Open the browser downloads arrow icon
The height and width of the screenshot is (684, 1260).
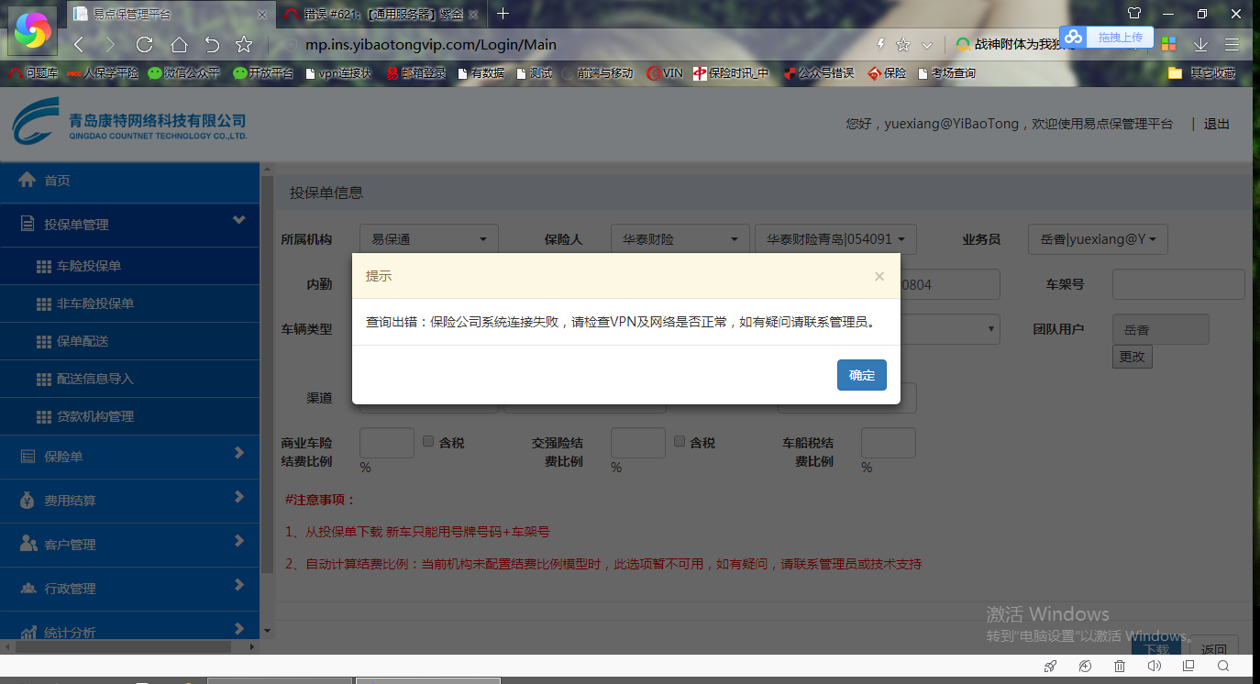(1200, 44)
